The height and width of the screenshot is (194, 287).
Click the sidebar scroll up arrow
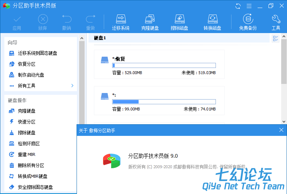82,38
